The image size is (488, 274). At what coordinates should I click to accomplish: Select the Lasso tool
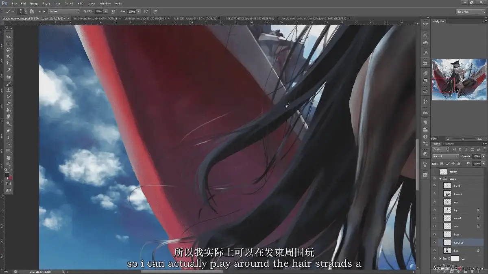point(9,50)
